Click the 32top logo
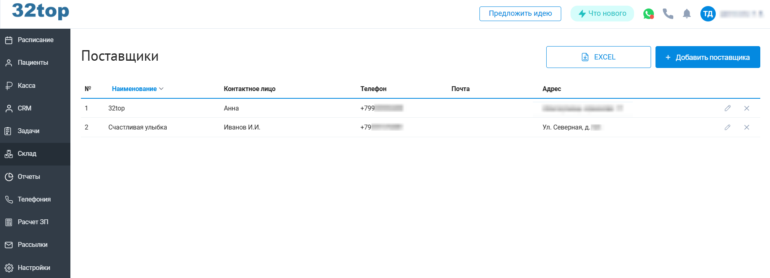 40,11
